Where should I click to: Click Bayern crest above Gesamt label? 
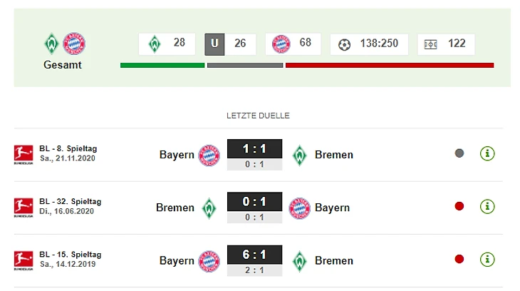[74, 44]
